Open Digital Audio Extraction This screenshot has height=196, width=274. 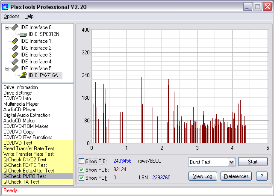27,115
